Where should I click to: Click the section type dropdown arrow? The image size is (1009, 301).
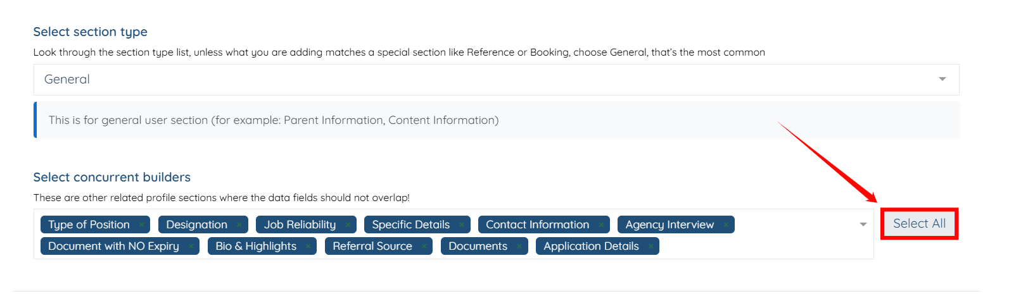pyautogui.click(x=942, y=80)
